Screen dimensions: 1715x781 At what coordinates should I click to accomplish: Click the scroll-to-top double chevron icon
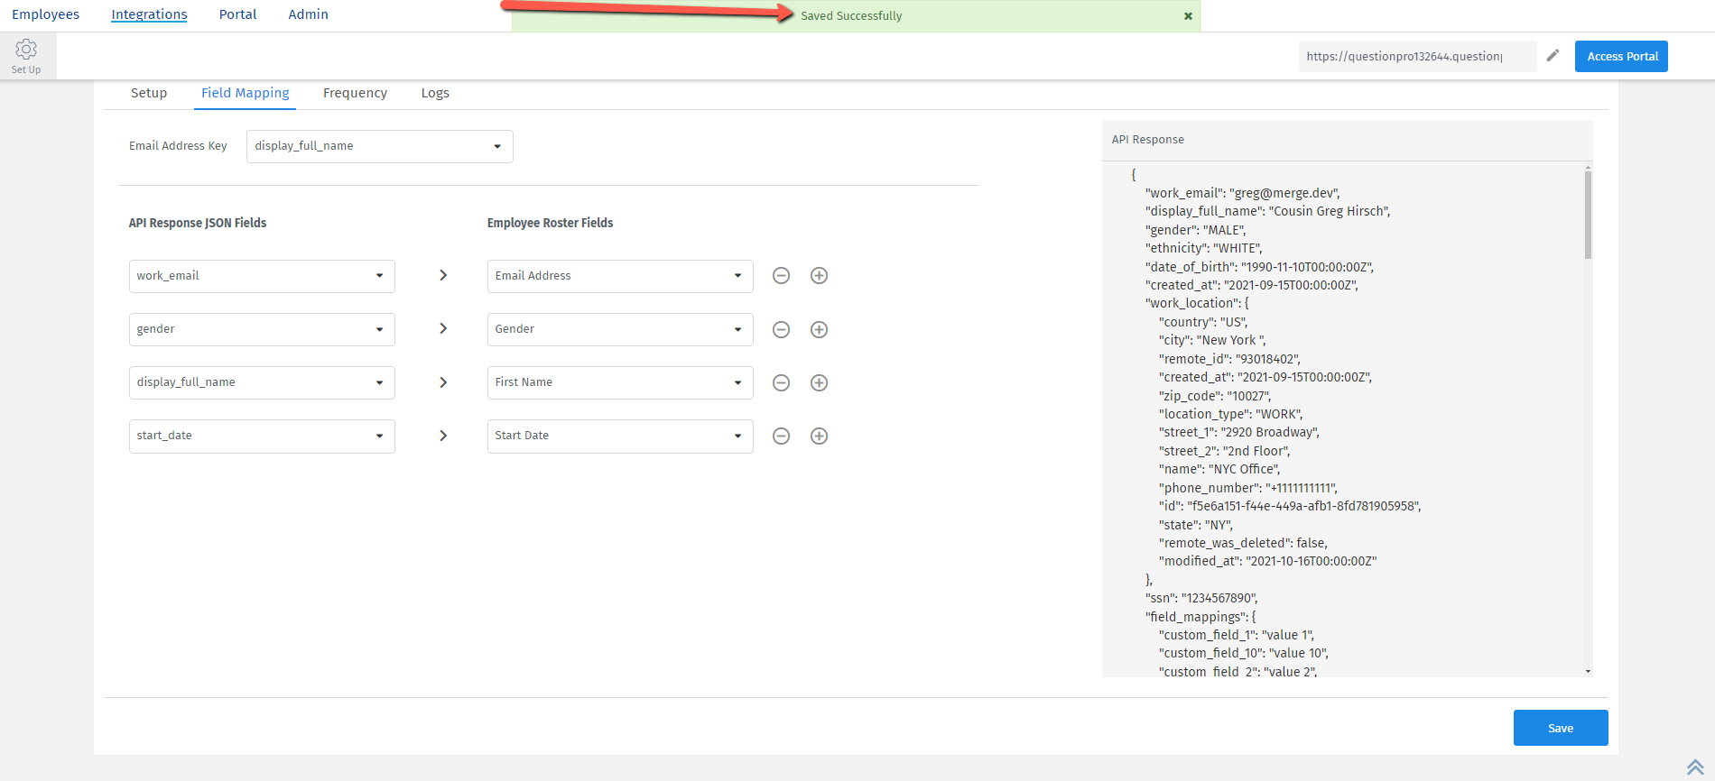click(1695, 767)
